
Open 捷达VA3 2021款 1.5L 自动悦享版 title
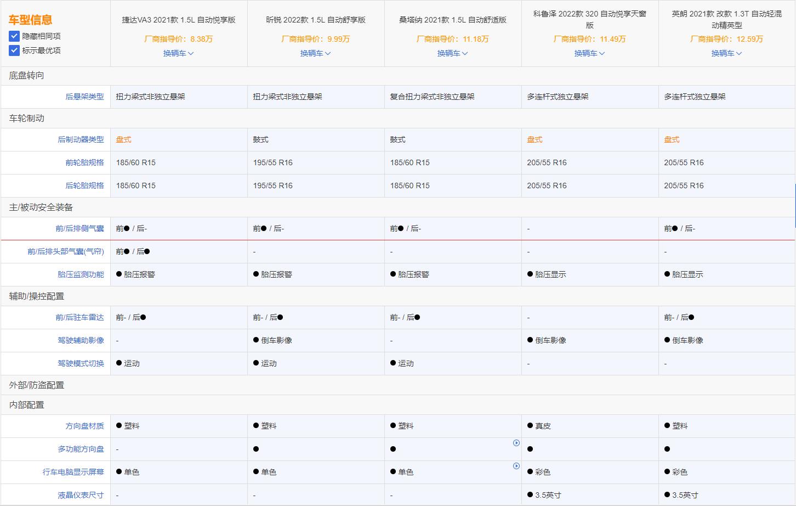click(x=179, y=20)
